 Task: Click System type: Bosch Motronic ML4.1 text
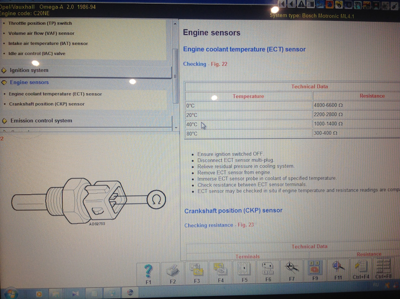(312, 16)
